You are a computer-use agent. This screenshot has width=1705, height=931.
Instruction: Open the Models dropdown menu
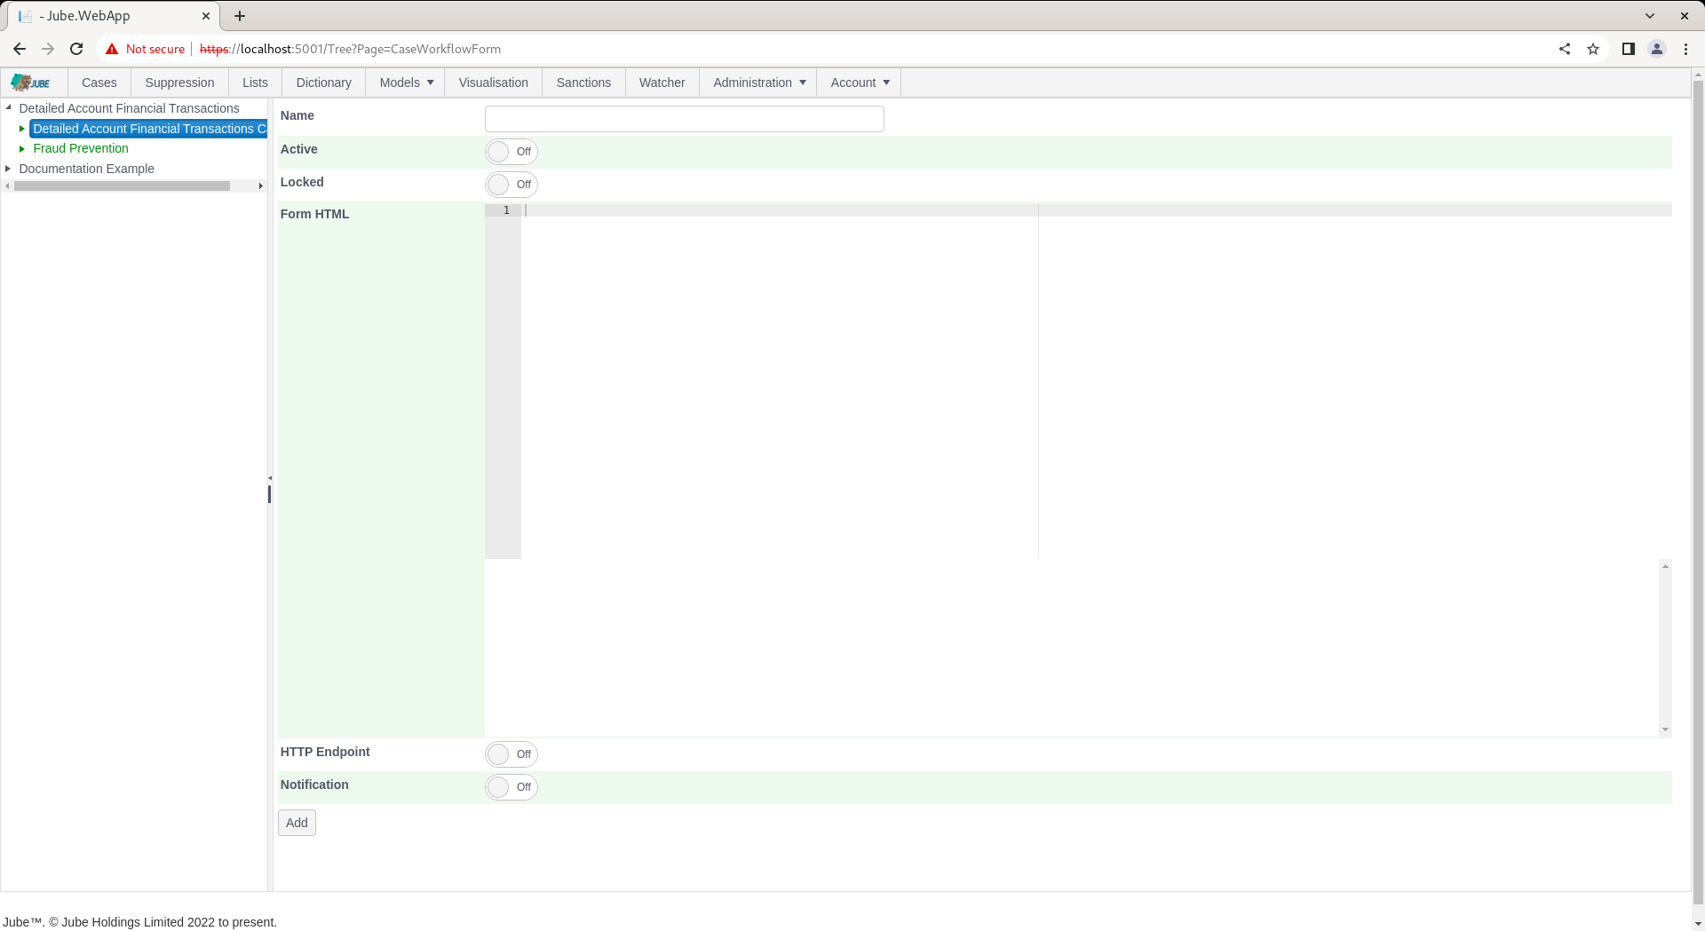(x=406, y=83)
